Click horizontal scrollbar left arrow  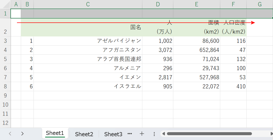[x=163, y=134]
